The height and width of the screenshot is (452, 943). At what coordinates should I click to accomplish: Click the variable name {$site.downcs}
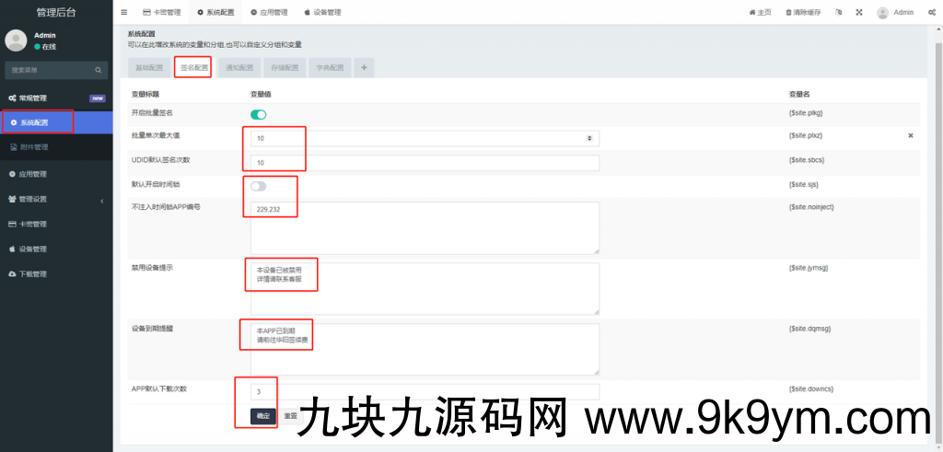[x=810, y=388]
